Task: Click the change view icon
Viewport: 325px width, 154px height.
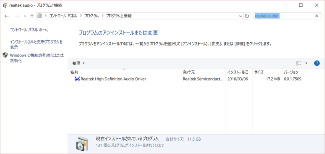Action: pos(299,63)
